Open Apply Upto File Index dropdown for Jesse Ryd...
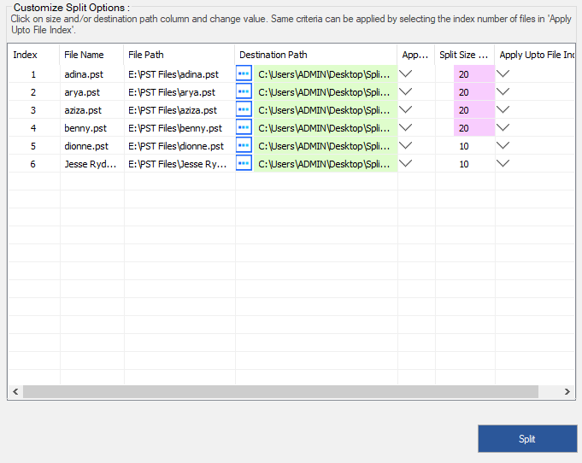Viewport: 582px width, 463px height. pyautogui.click(x=503, y=163)
